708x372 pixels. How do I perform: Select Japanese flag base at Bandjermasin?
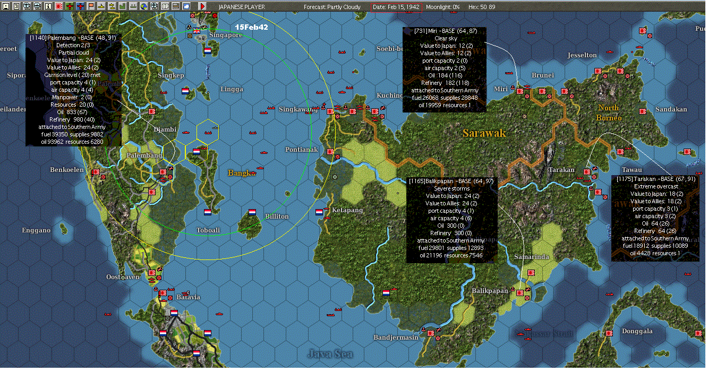click(x=431, y=333)
